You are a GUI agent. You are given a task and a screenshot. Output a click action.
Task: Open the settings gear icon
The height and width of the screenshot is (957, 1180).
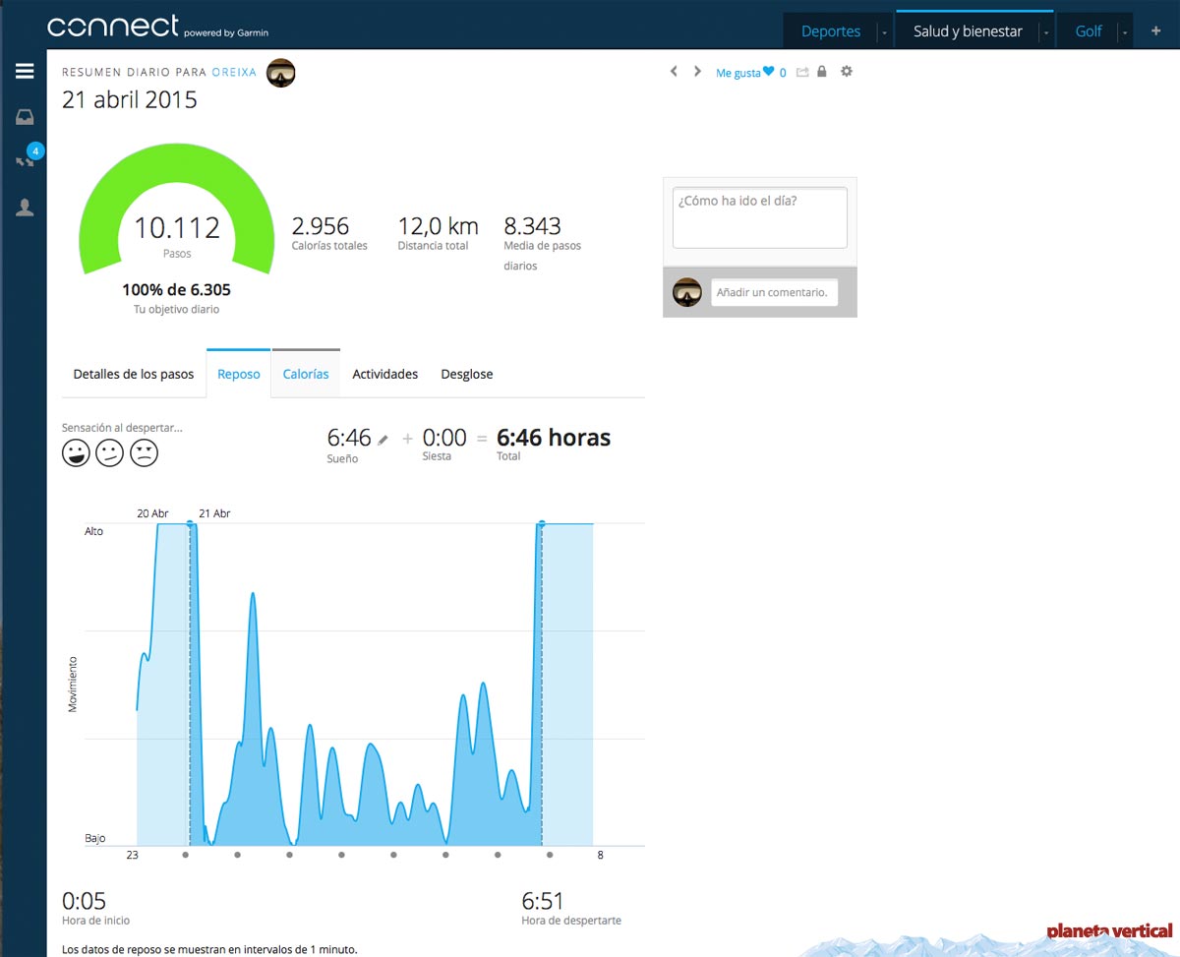point(847,72)
